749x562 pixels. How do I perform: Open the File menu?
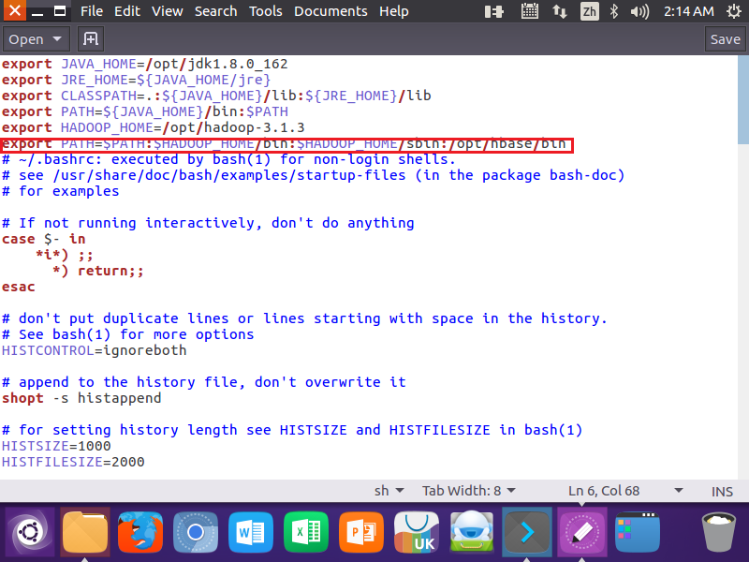click(92, 11)
